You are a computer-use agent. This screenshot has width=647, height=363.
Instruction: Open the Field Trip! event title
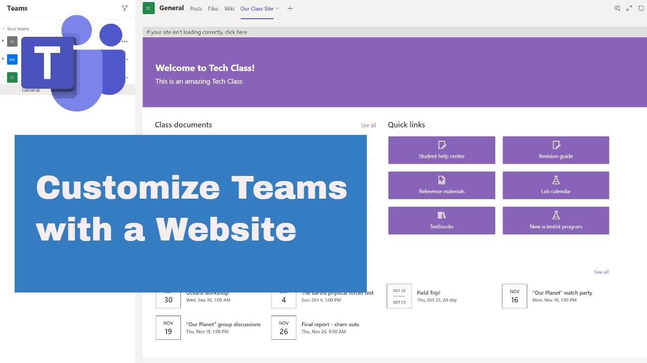point(429,293)
